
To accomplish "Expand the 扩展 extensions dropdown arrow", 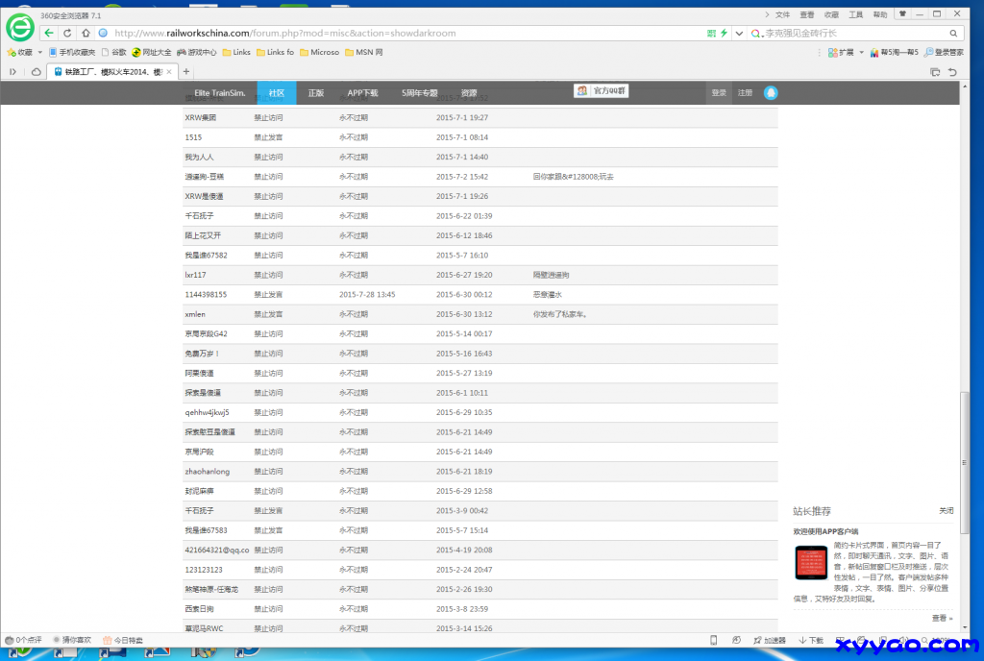I will pyautogui.click(x=861, y=53).
